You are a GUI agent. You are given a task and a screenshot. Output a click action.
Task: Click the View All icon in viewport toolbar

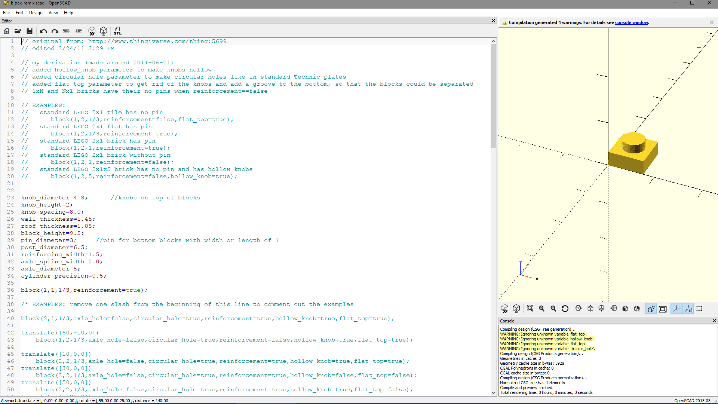tap(530, 309)
